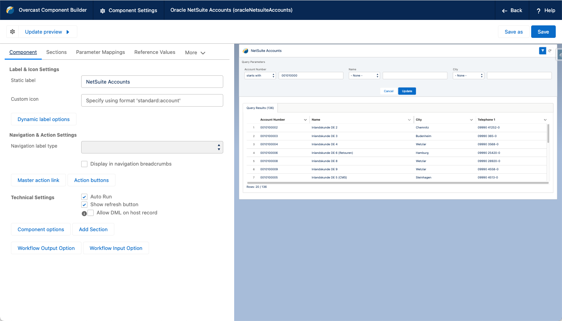Open Account Number column header menu chevron
This screenshot has height=321, width=562.
pos(305,120)
